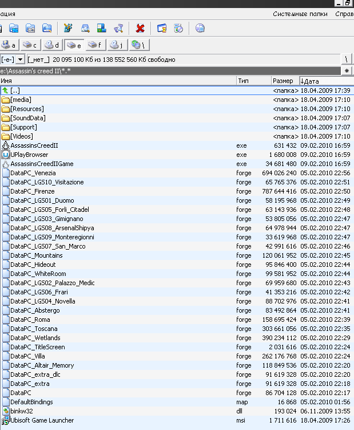Click the folder with magnifier toolbar icon

pos(47,28)
